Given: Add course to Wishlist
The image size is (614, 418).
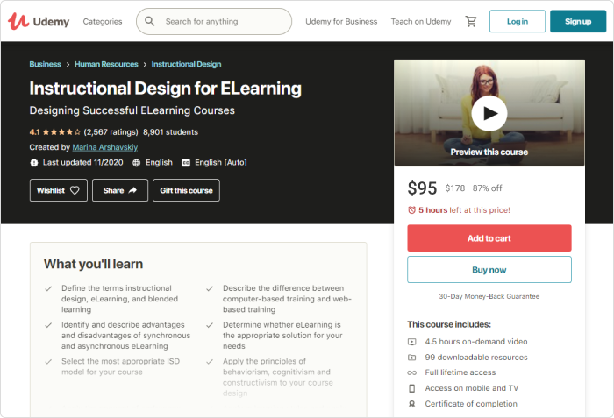Looking at the screenshot, I should tap(59, 190).
